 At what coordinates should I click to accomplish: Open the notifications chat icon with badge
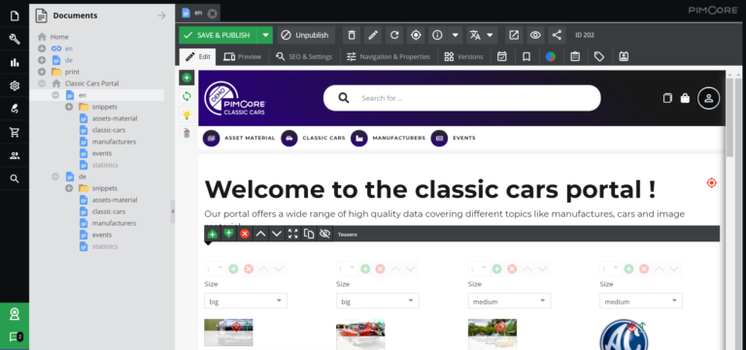16,337
